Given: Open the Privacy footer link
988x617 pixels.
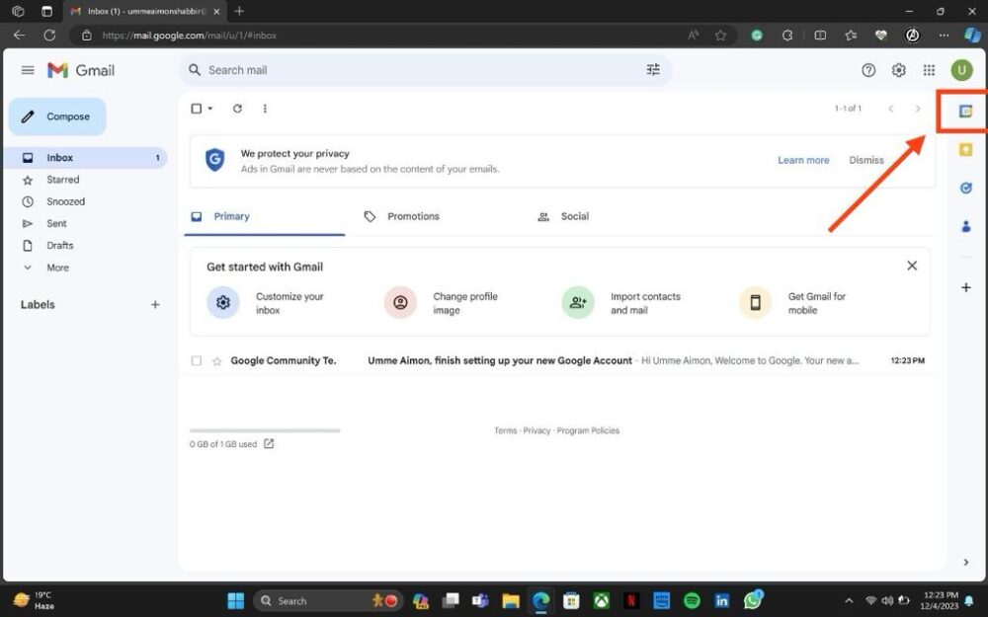Looking at the screenshot, I should (x=536, y=430).
